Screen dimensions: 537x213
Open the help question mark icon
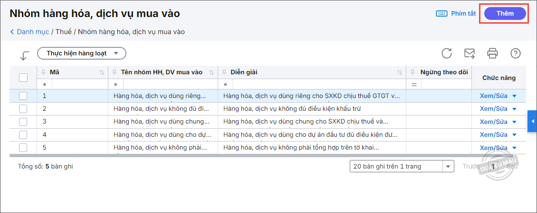coord(515,53)
